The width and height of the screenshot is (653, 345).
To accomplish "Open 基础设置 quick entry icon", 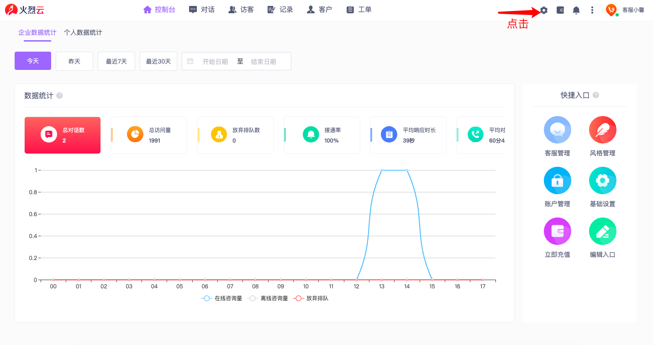I will (x=602, y=180).
